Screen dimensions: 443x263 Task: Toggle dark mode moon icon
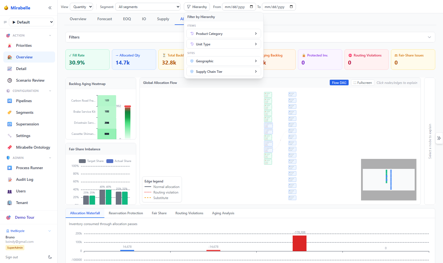tap(50, 257)
